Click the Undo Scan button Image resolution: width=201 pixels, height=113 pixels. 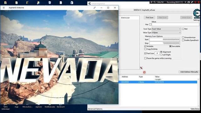coord(186,18)
